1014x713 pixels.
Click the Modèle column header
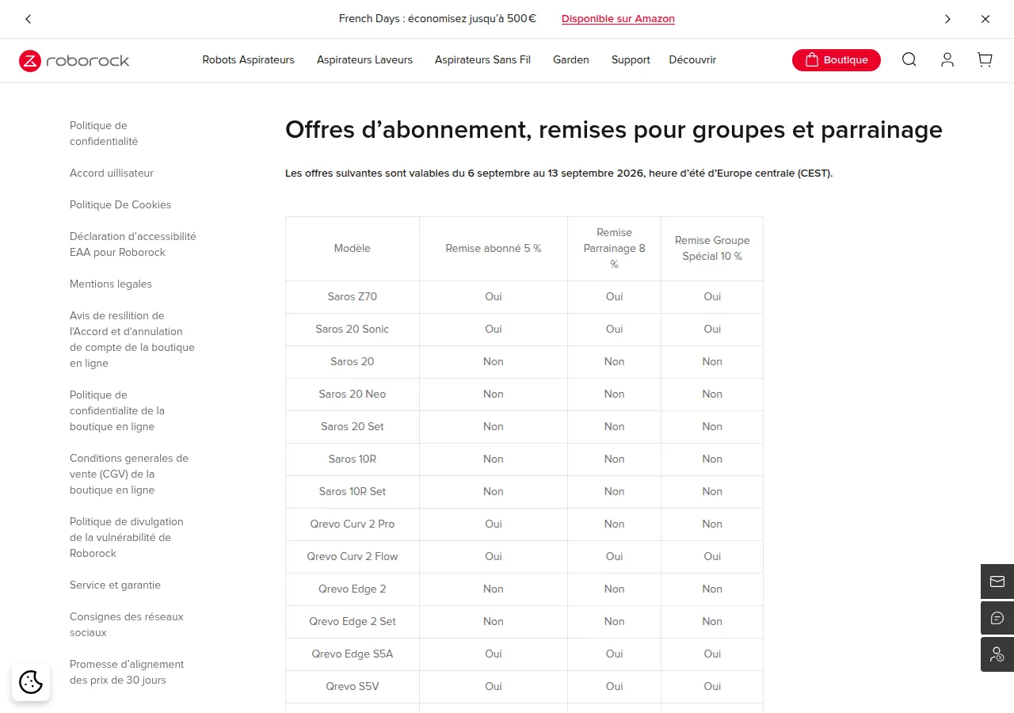pos(353,248)
